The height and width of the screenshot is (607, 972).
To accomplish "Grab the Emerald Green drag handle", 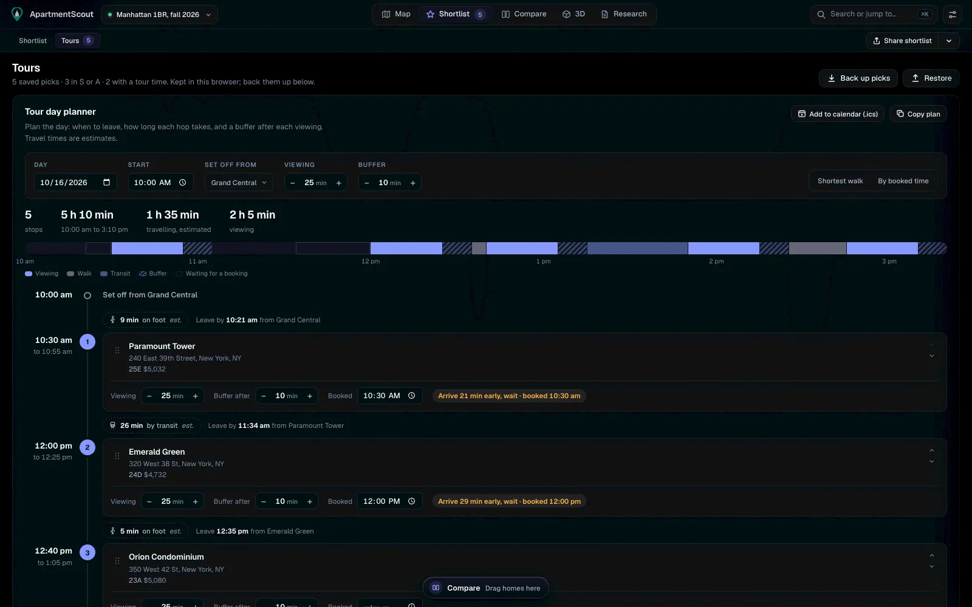I will click(117, 456).
